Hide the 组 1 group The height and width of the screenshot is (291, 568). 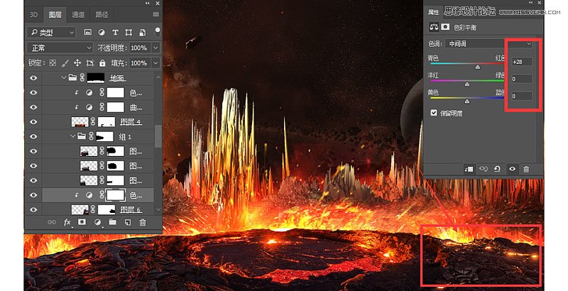33,136
